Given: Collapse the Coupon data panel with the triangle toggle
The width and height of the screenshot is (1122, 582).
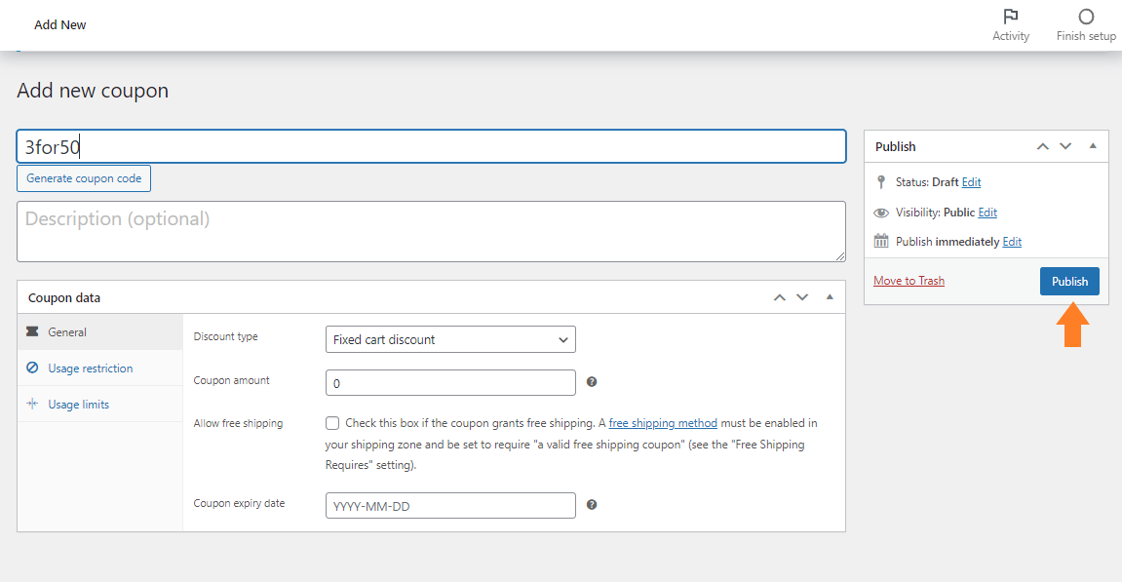Looking at the screenshot, I should (830, 297).
